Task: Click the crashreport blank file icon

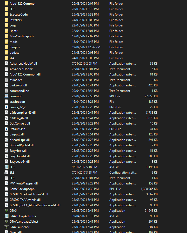Action: (x=6, y=102)
